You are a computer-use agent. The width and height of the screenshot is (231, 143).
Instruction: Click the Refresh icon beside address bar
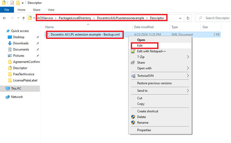[188, 18]
